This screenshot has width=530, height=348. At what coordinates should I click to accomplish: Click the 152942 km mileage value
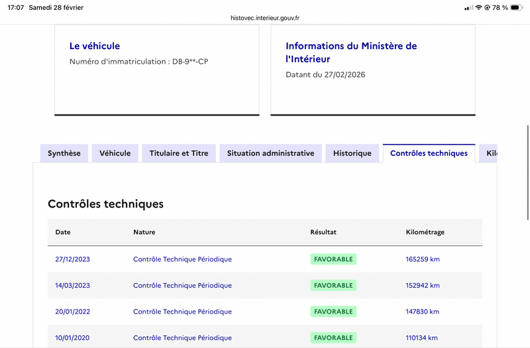coord(423,286)
